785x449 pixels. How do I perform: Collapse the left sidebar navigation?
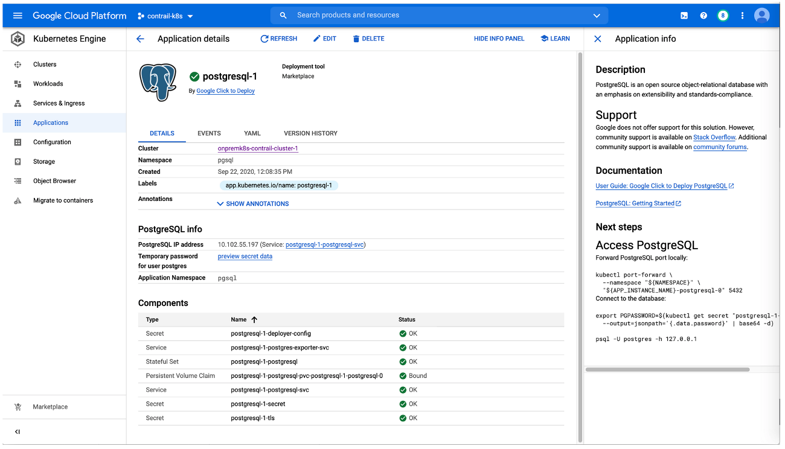(18, 431)
